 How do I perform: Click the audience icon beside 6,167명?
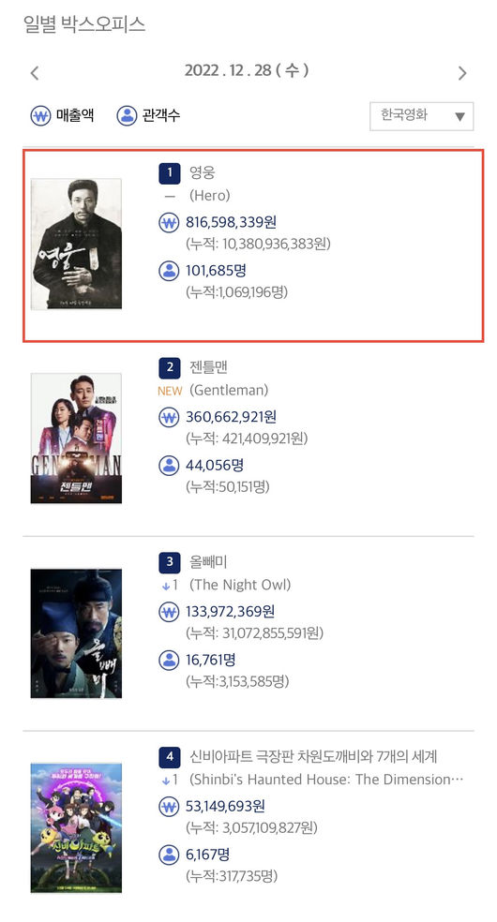[169, 855]
